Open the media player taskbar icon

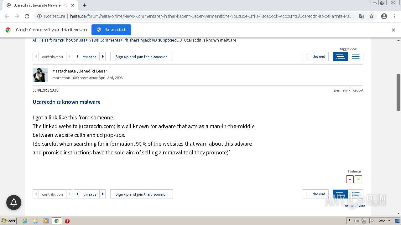46,221
